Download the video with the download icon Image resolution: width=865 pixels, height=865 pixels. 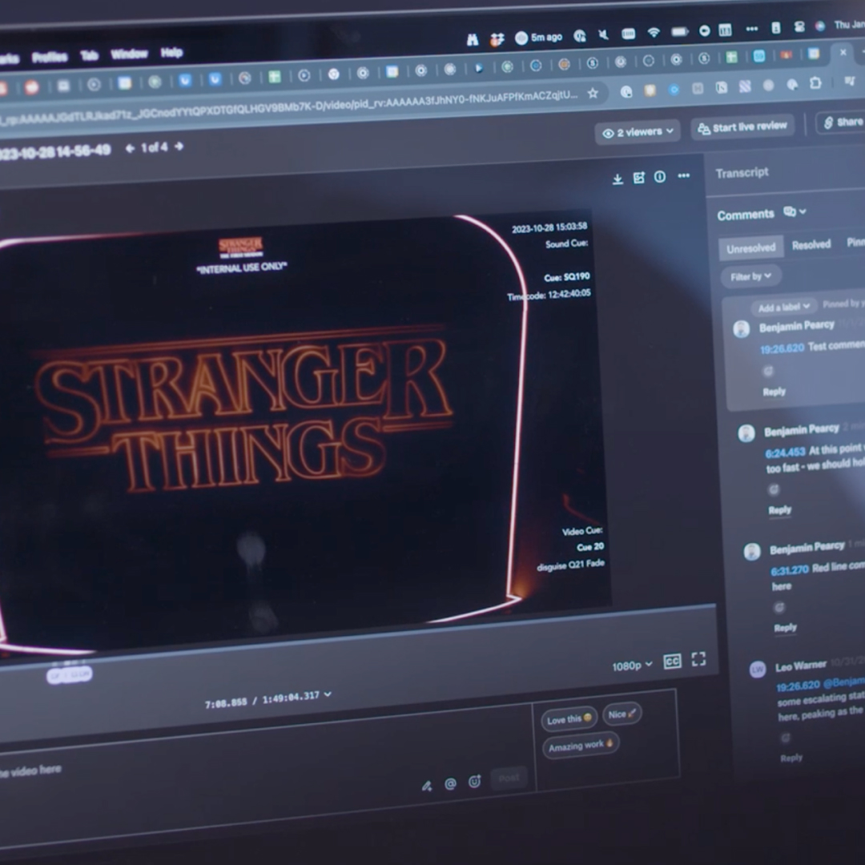tap(618, 179)
